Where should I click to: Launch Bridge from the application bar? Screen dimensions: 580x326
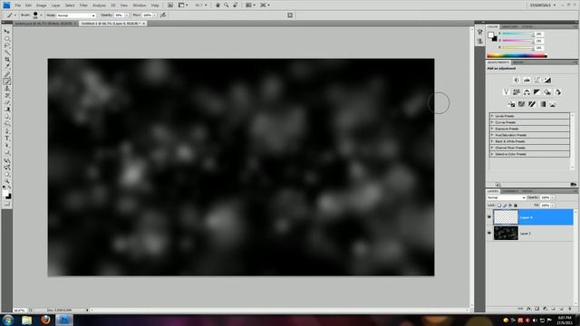coord(170,5)
